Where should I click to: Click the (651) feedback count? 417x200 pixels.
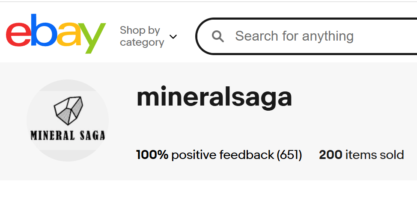(x=289, y=155)
